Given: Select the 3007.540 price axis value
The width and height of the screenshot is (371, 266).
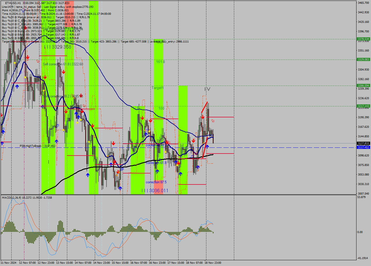Looking at the screenshot, I should tap(363, 193).
